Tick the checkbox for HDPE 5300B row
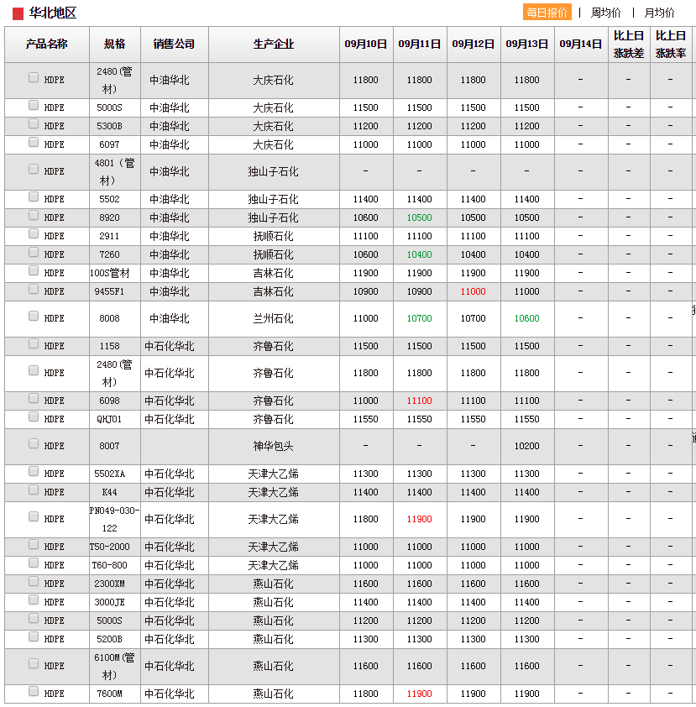 click(34, 123)
